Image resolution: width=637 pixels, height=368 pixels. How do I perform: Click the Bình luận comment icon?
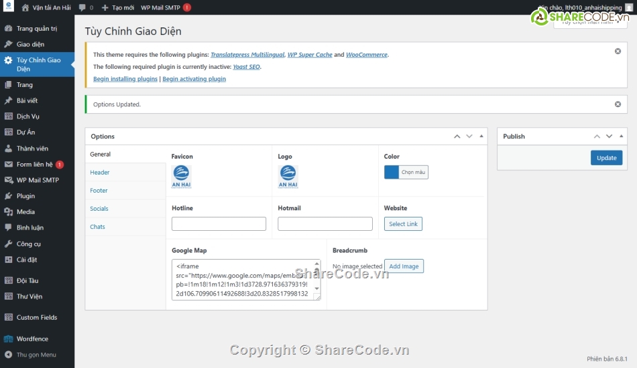(x=8, y=227)
